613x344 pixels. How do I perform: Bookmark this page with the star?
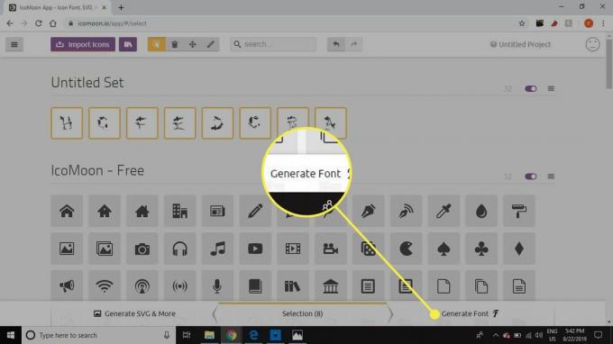pyautogui.click(x=522, y=23)
